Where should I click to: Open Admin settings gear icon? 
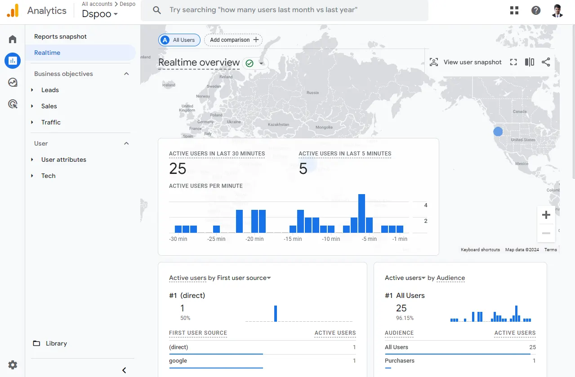tap(13, 365)
